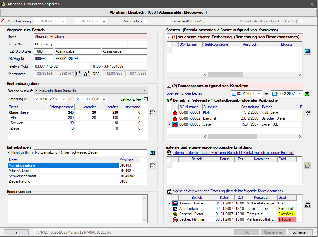Viewport: 318px width, 237px height.
Task: Expand the Freiland/Auslauf dropdown
Action: (x=145, y=91)
